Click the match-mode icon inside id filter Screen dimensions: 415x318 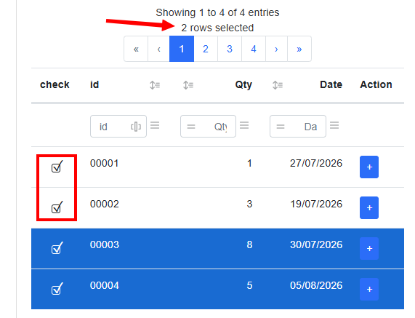136,127
